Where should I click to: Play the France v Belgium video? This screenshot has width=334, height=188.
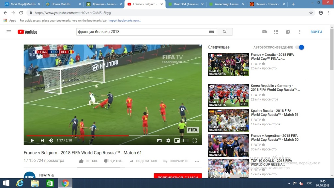tap(32, 140)
